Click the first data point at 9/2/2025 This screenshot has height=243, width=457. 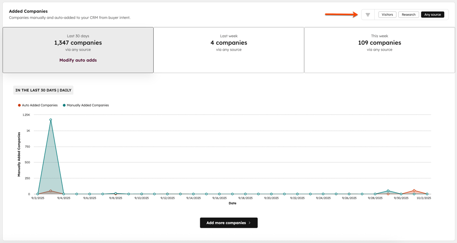pyautogui.click(x=38, y=194)
